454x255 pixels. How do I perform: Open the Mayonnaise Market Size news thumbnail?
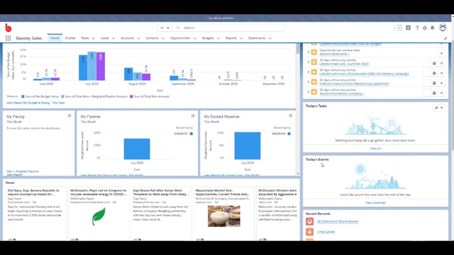click(x=224, y=216)
